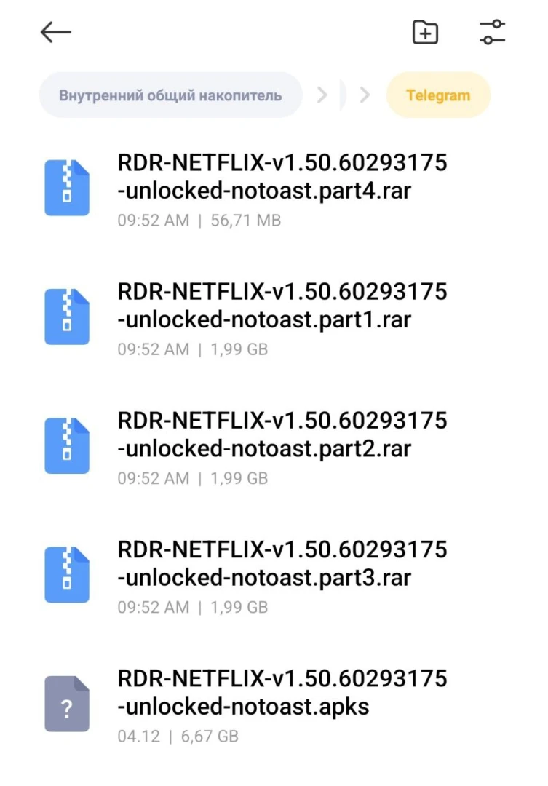The height and width of the screenshot is (786, 548).
Task: Click the chevron before Telegram breadcrumb
Action: pyautogui.click(x=365, y=95)
